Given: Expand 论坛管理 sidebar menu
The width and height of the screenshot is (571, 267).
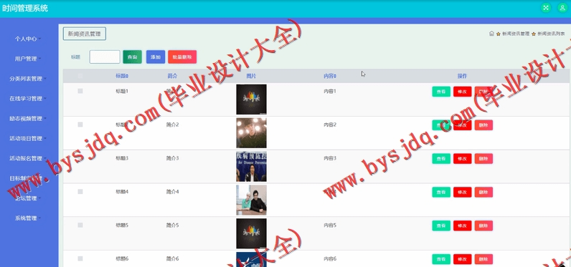Looking at the screenshot, I should (x=28, y=198).
